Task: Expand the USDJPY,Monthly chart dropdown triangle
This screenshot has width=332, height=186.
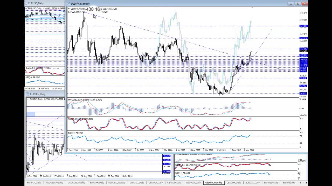Action: click(x=69, y=9)
